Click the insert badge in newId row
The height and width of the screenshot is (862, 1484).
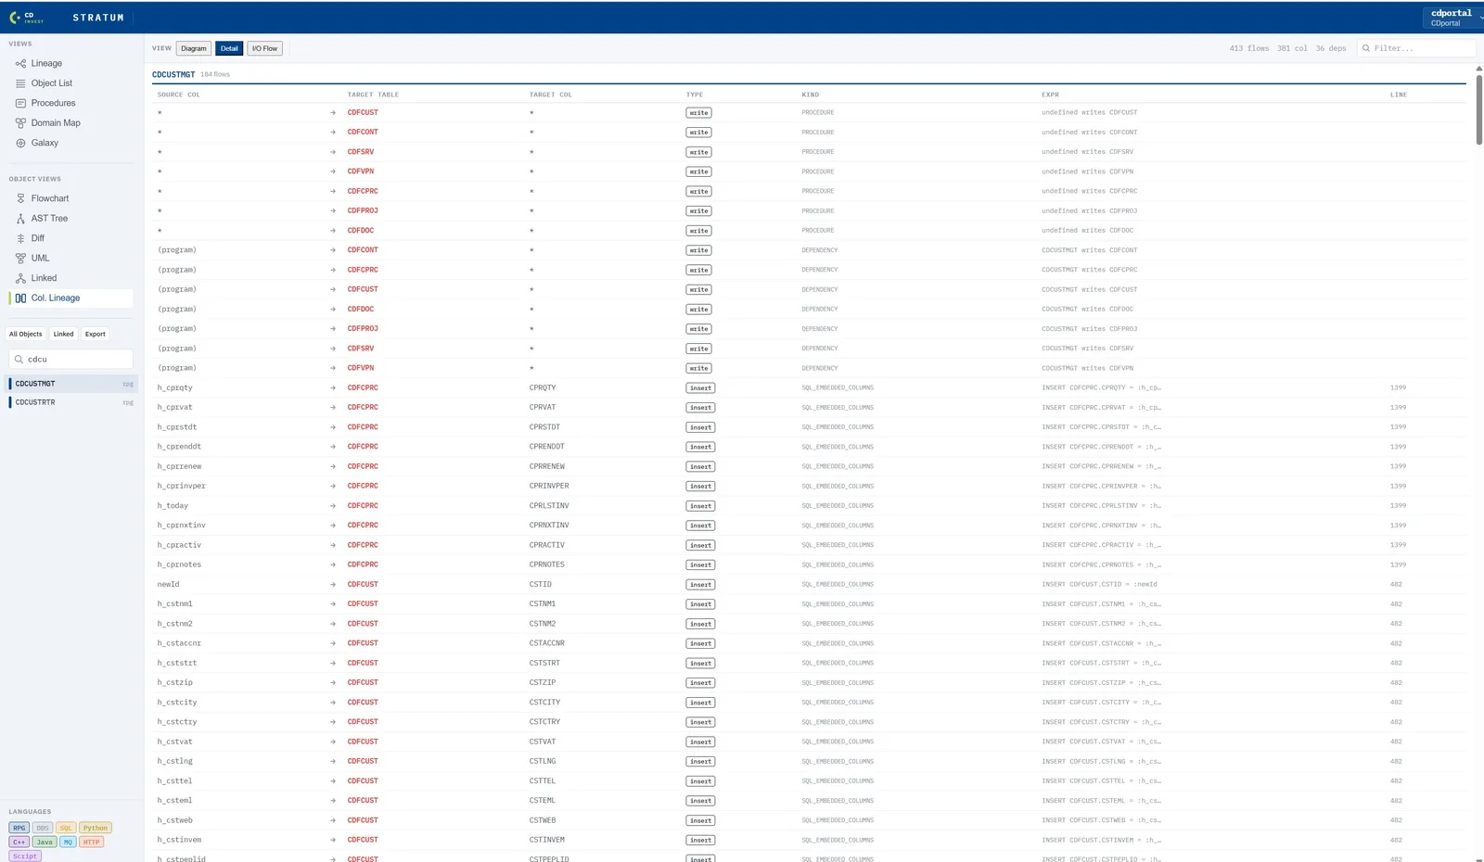[701, 585]
